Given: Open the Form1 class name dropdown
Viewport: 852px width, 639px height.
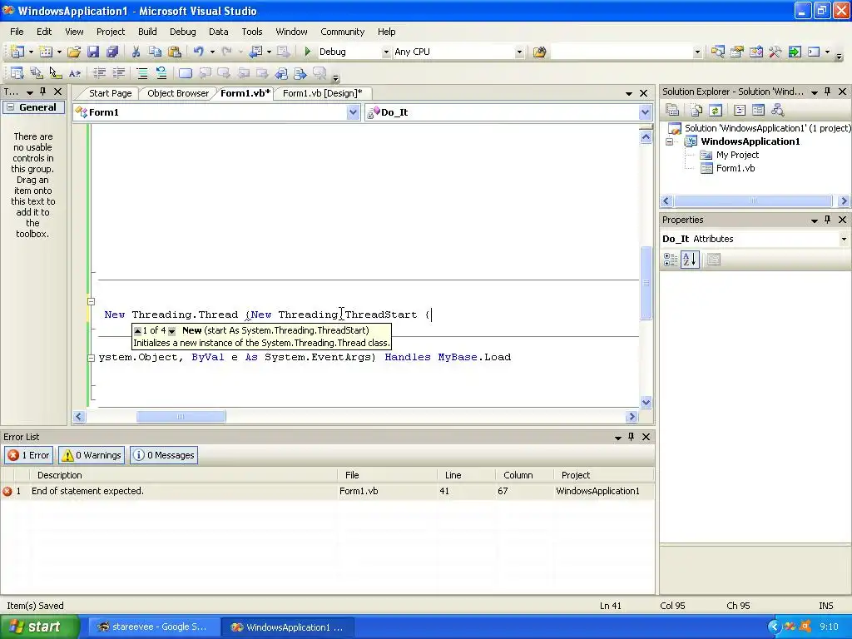Looking at the screenshot, I should (353, 112).
